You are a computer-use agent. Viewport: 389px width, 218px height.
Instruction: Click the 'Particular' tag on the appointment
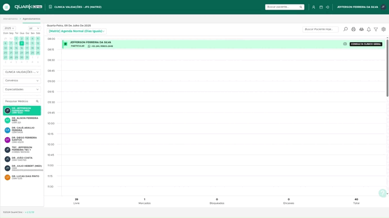pyautogui.click(x=78, y=46)
